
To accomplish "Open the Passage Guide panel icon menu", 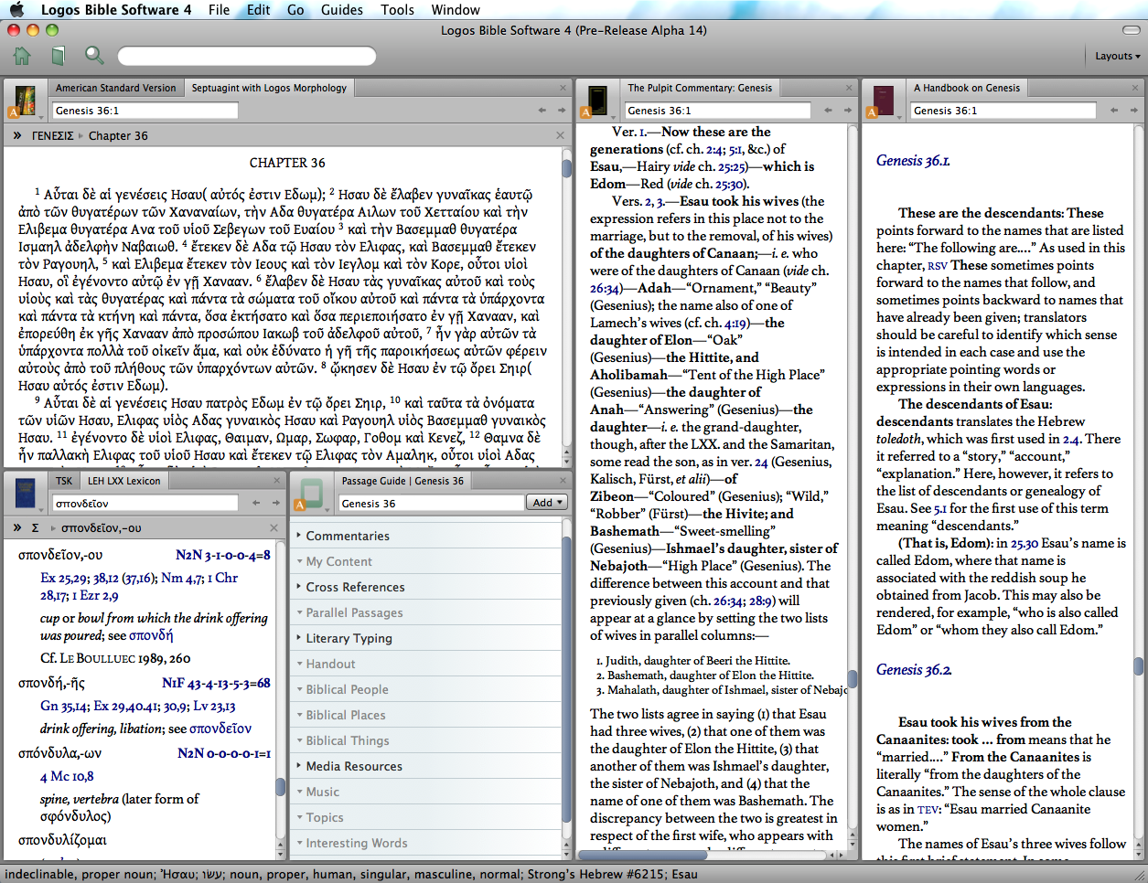I will point(312,494).
